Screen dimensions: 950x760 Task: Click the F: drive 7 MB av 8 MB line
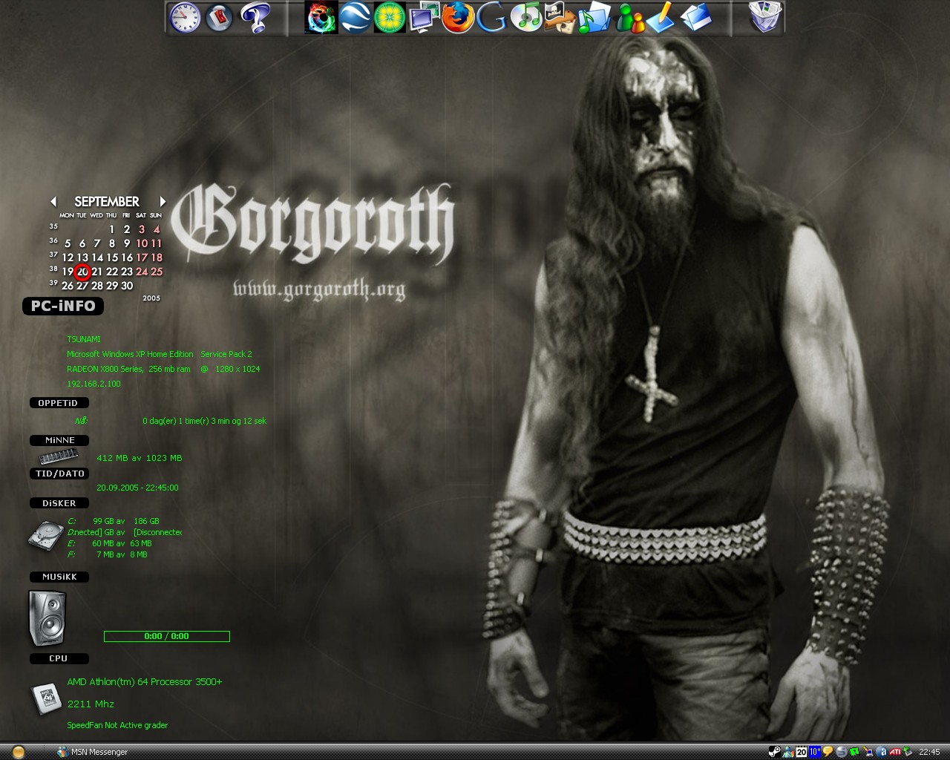108,554
